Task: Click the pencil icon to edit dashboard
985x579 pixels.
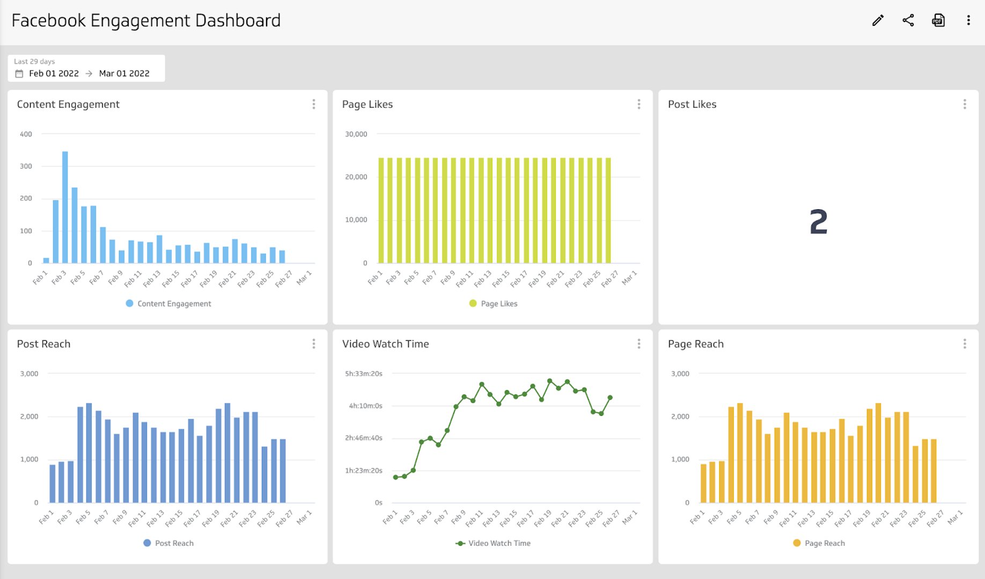Action: (x=878, y=20)
